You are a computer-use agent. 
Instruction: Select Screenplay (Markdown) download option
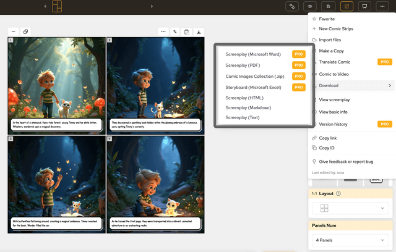(249, 107)
